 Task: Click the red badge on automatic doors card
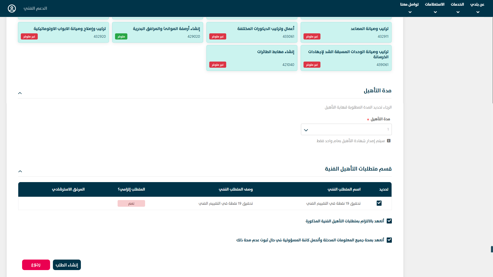click(29, 36)
